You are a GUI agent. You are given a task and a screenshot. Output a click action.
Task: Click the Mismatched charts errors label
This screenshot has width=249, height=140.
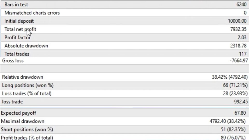(x=32, y=13)
